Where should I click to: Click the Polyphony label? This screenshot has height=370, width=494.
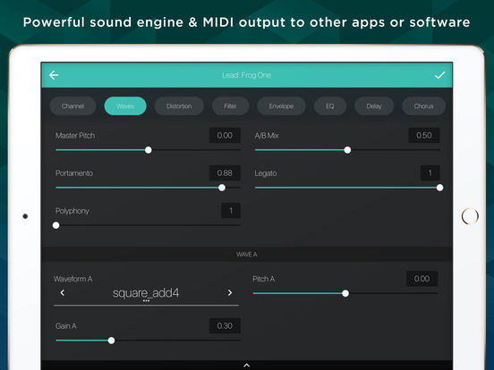click(x=72, y=211)
